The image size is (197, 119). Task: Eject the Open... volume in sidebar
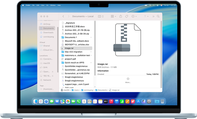coord(53,71)
